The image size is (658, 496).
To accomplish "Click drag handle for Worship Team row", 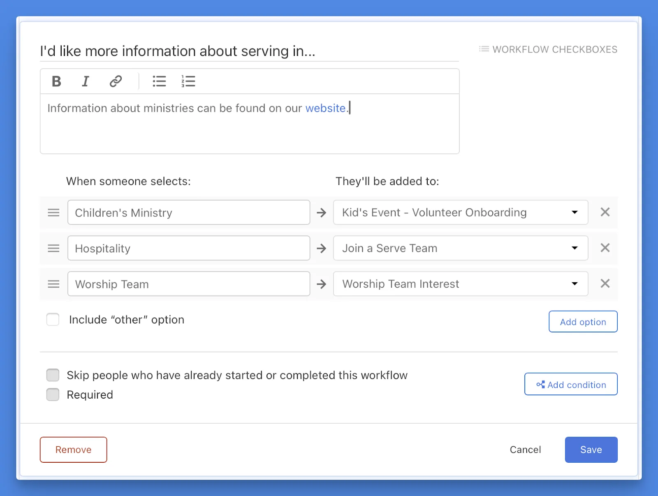I will [x=53, y=284].
